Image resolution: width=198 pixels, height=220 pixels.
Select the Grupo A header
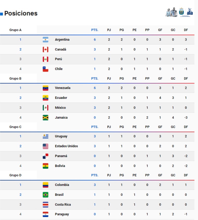(x=15, y=30)
